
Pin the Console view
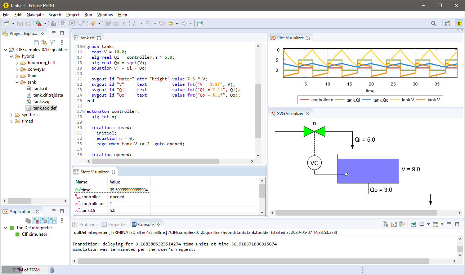point(413,224)
